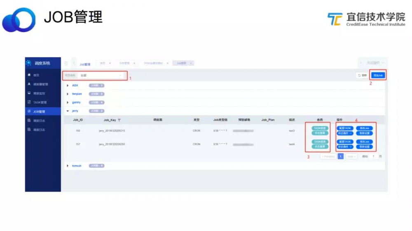Click the go-to-page number input
This screenshot has height=231, width=412.
point(373,156)
